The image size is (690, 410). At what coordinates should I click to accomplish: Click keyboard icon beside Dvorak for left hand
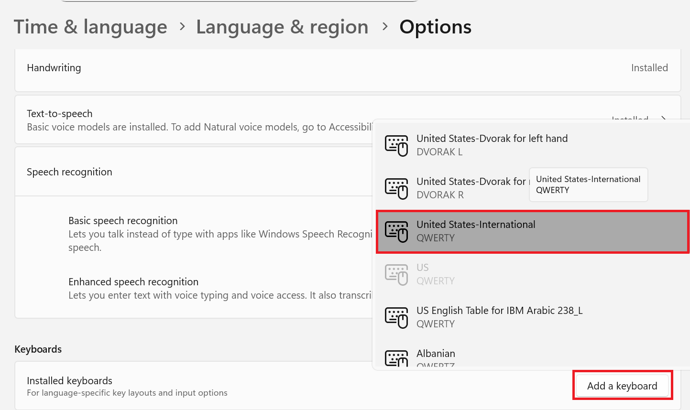(x=396, y=146)
